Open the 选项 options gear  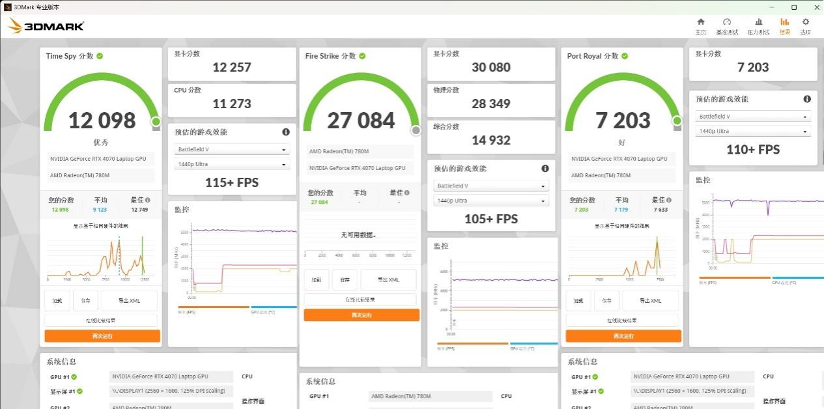coord(806,26)
